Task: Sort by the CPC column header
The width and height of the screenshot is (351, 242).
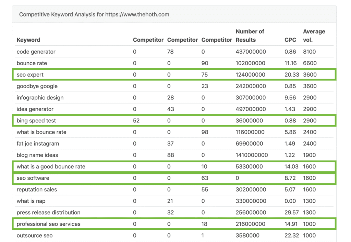Action: pos(290,40)
